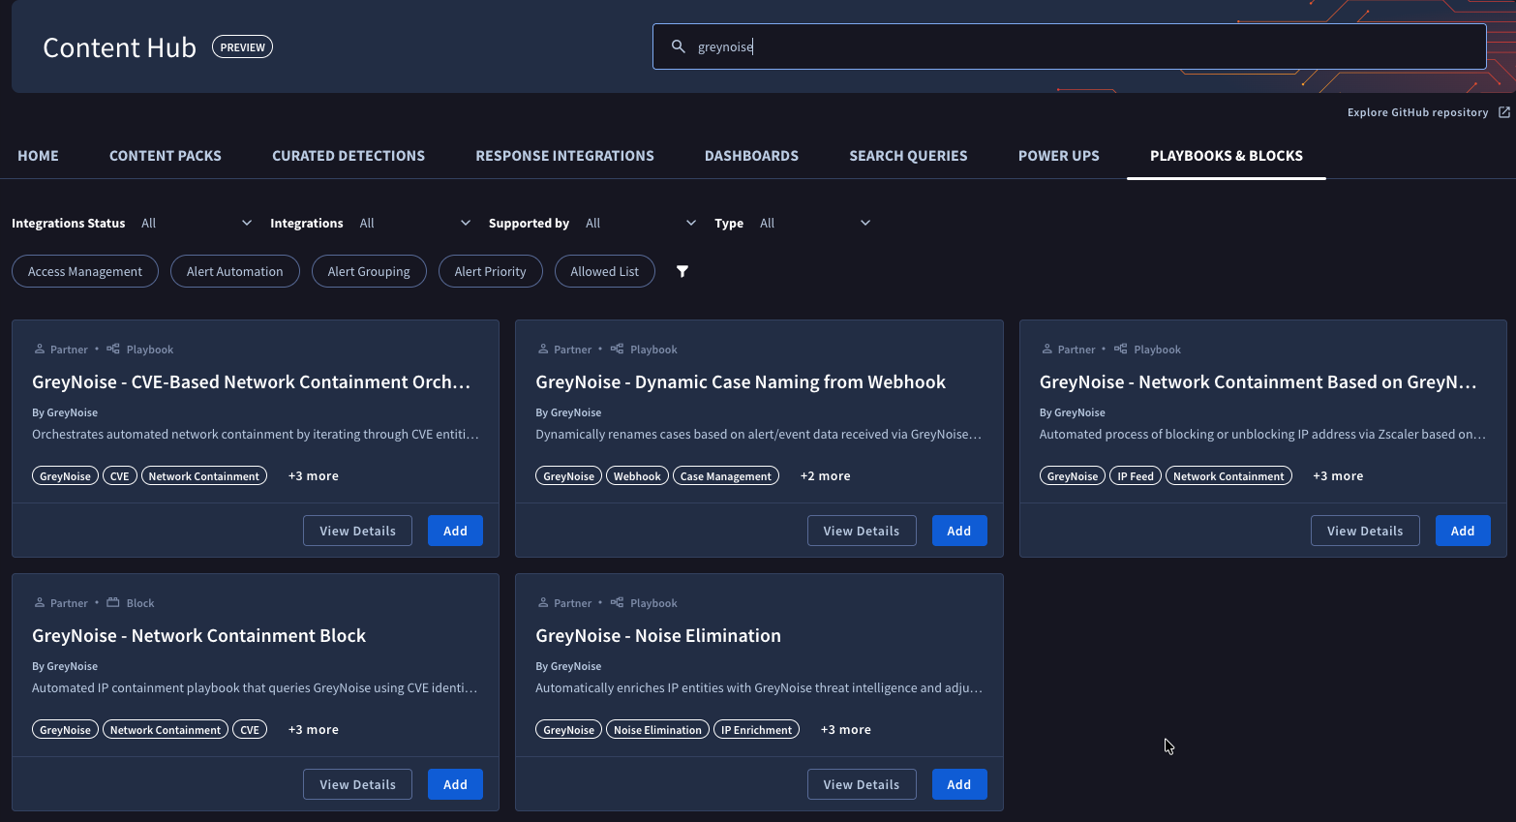
Task: Open GreyNoise - Dynamic Case Naming from Webhook title
Action: pos(741,381)
